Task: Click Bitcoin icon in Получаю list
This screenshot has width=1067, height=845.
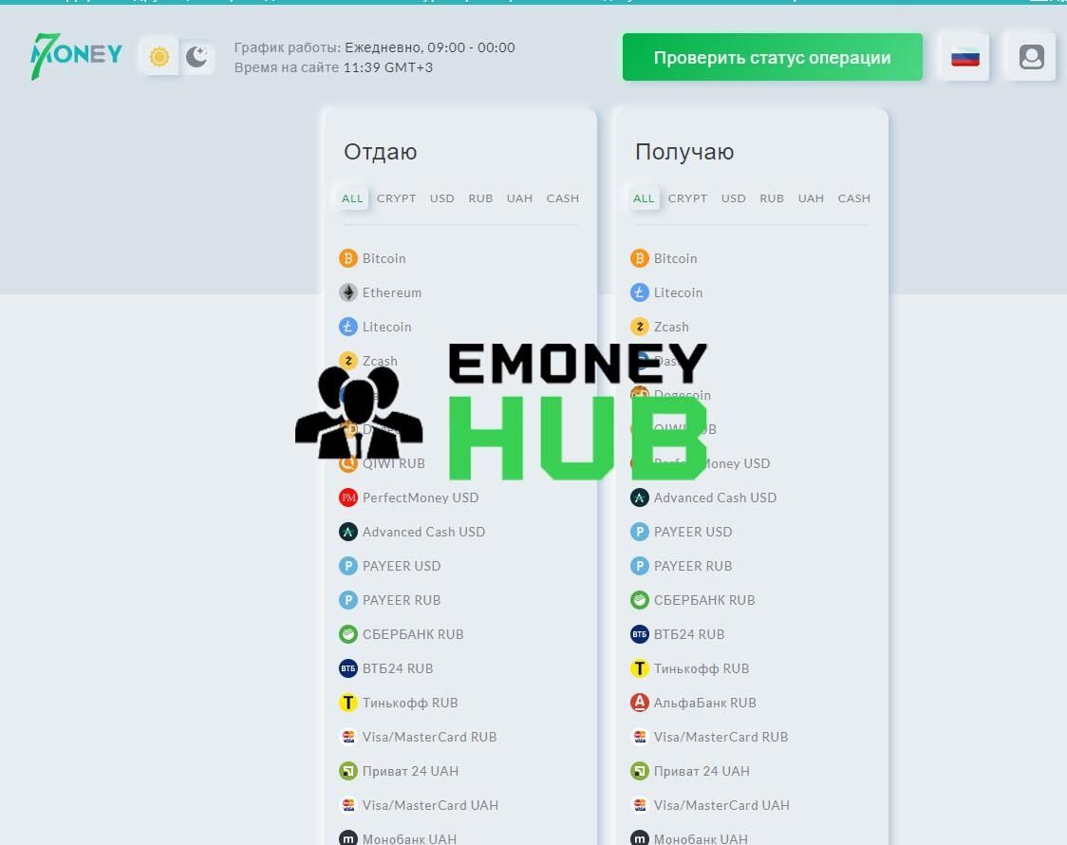Action: tap(640, 258)
